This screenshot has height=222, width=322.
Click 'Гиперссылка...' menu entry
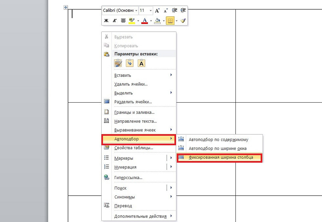[128, 178]
